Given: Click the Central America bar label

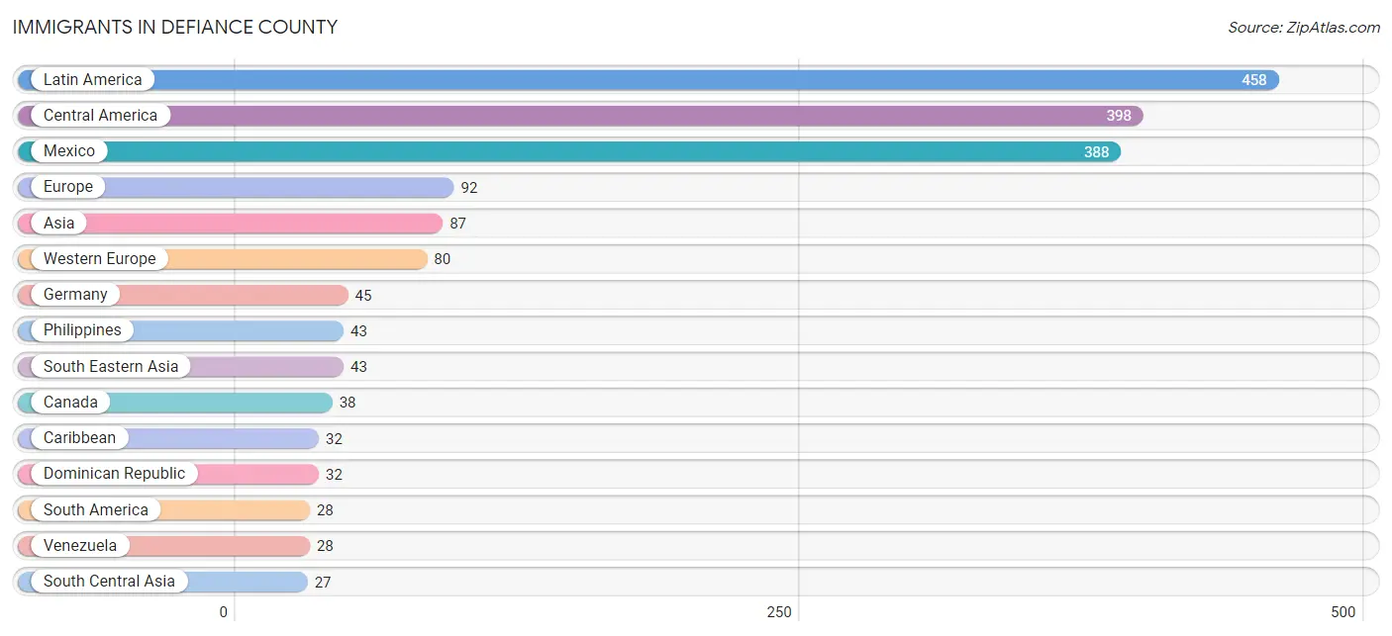Looking at the screenshot, I should click(x=100, y=116).
